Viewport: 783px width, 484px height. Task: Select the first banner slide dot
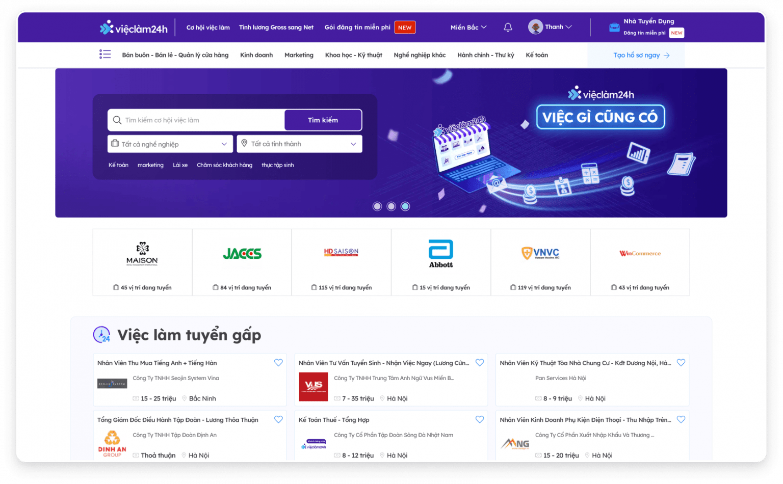click(x=377, y=206)
